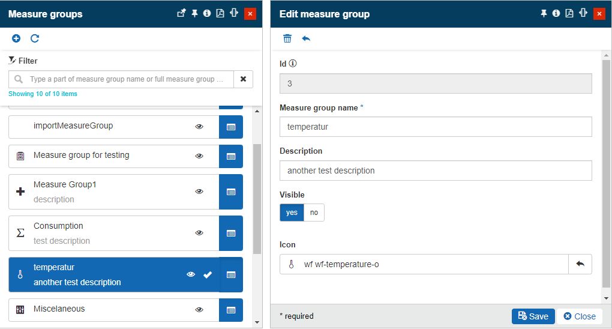Click the Measure group name input field
This screenshot has height=329, width=612.
pos(436,127)
